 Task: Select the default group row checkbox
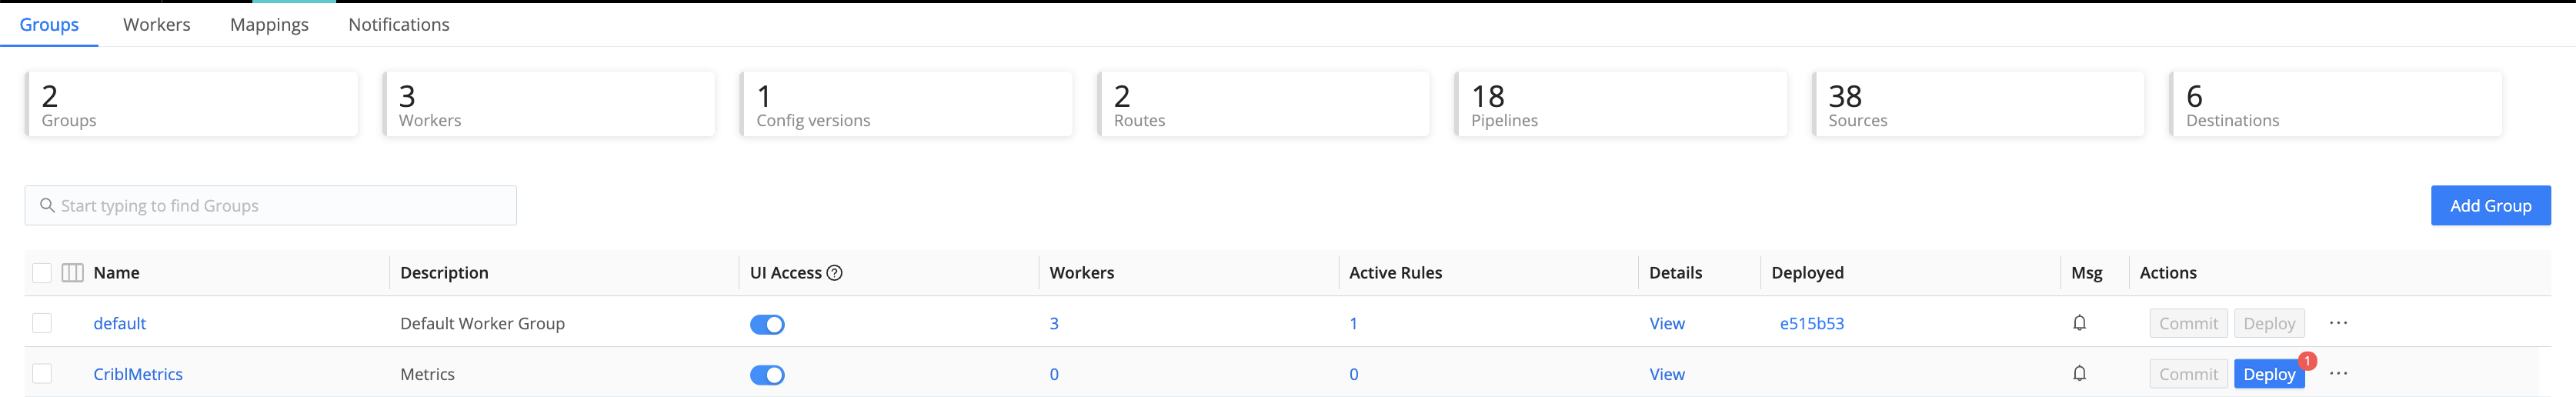coord(42,323)
